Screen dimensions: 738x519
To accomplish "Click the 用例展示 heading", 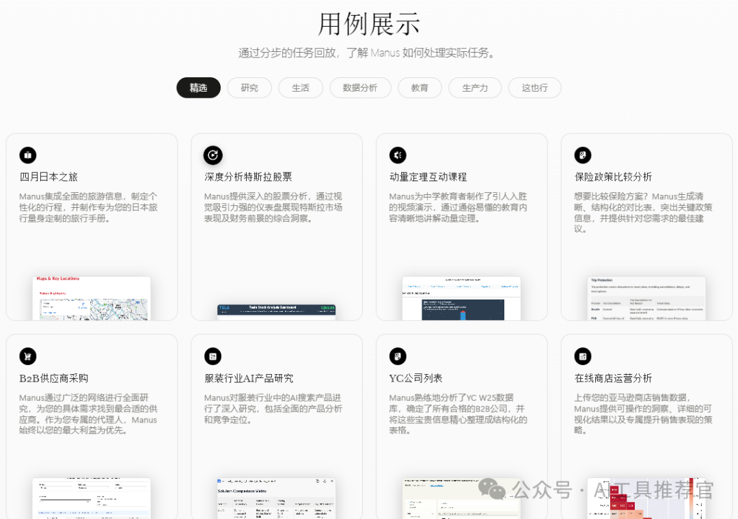I will tap(368, 25).
